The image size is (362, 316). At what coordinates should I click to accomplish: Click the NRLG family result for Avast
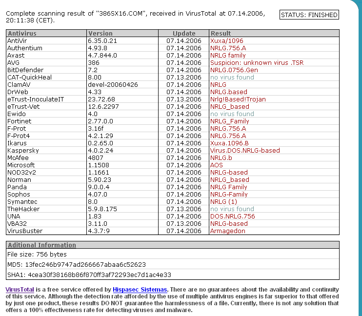[228, 56]
